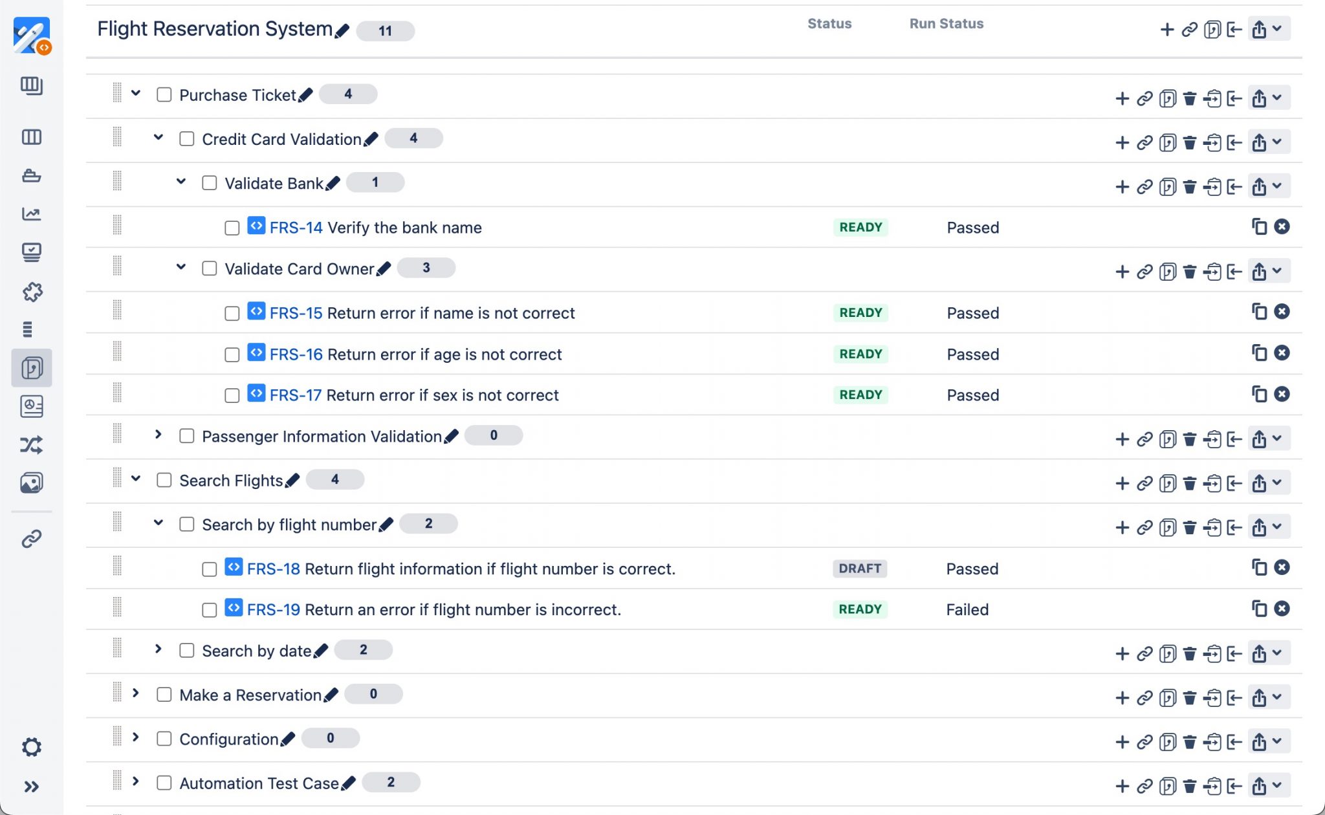The image size is (1325, 815).
Task: Expand the Search by date folder
Action: [x=158, y=649]
